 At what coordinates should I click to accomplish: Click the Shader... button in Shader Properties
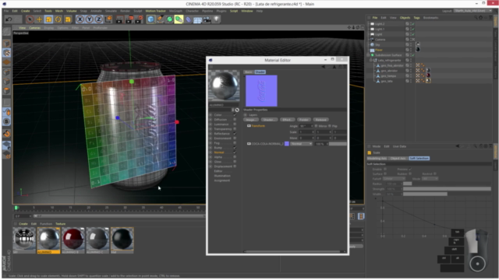(x=269, y=120)
